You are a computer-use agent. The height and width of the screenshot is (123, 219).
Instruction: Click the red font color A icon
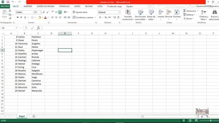click(45, 17)
